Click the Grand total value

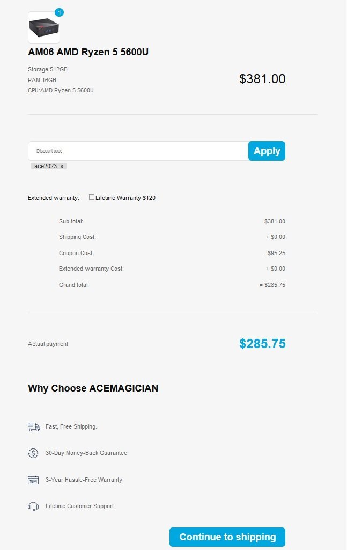pyautogui.click(x=272, y=285)
